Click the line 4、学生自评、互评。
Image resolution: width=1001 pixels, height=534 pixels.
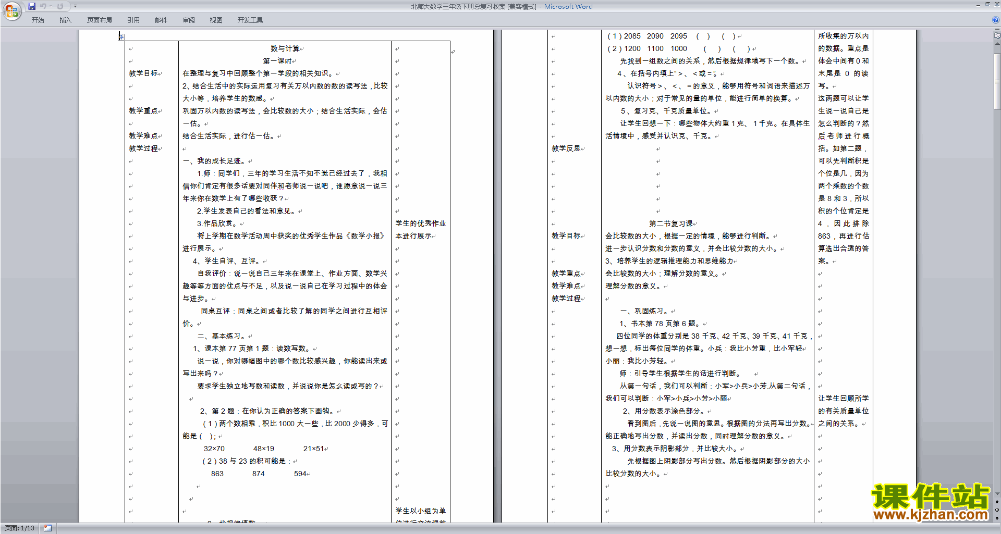click(227, 261)
